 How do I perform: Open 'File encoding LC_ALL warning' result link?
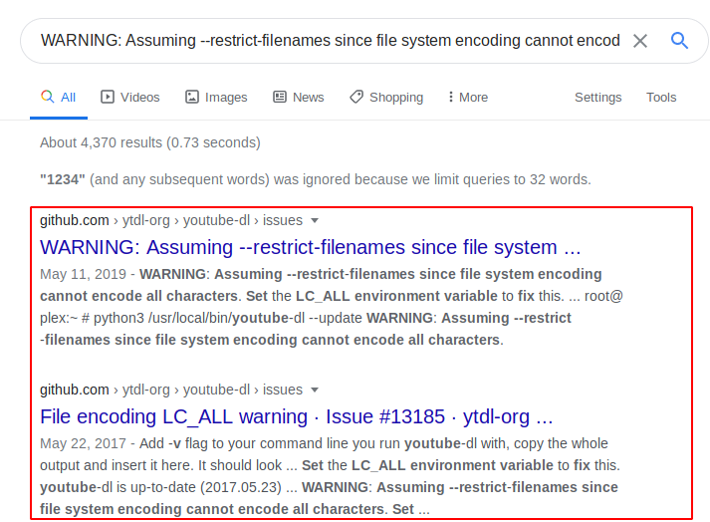[297, 416]
